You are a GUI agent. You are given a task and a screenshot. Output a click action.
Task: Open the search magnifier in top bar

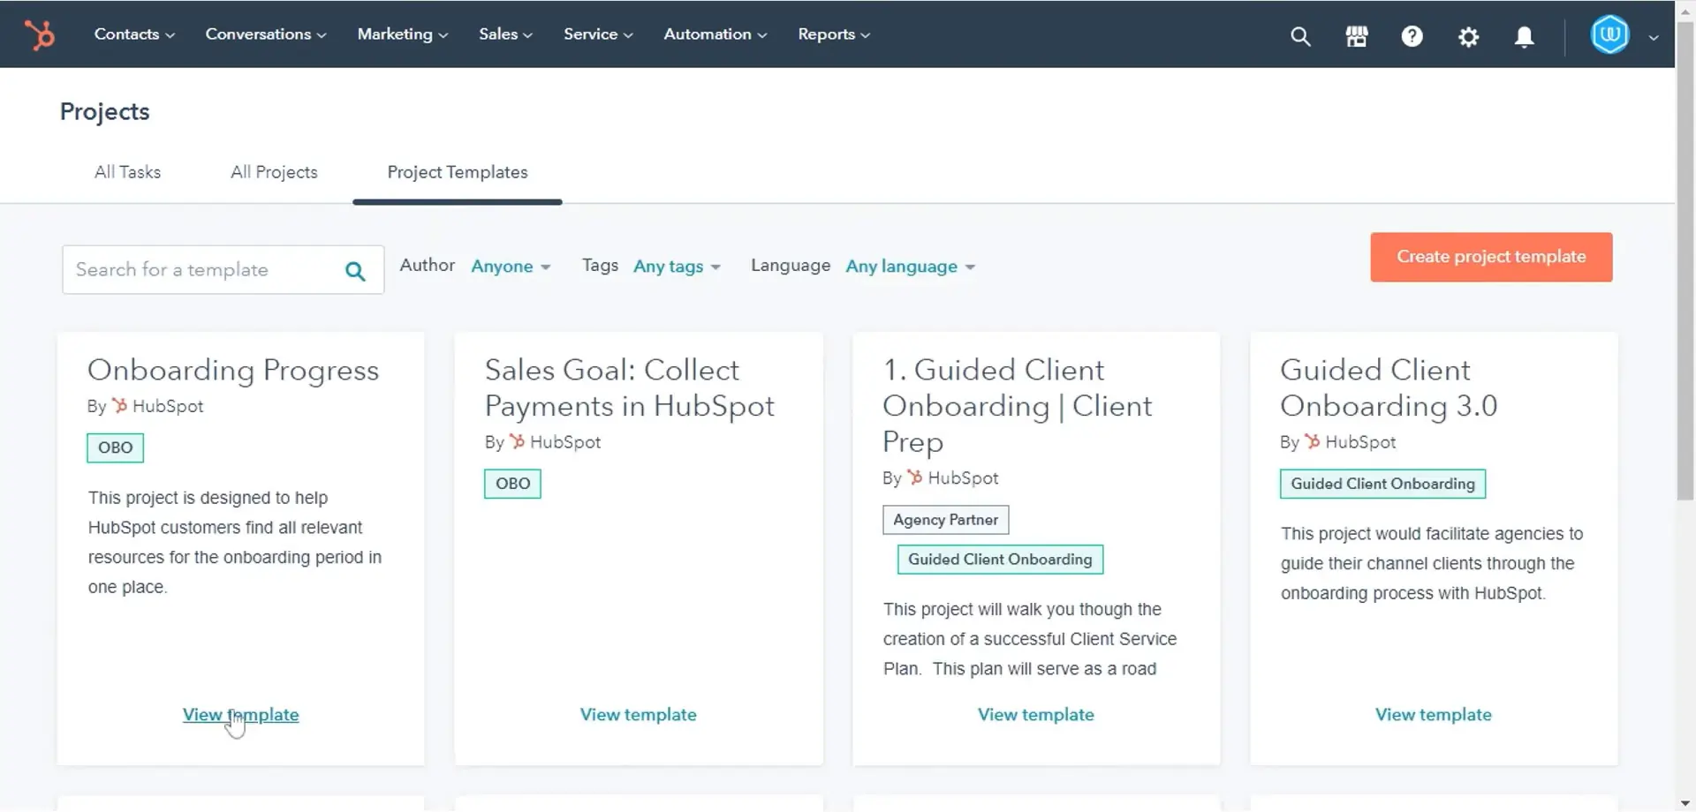click(x=1300, y=36)
